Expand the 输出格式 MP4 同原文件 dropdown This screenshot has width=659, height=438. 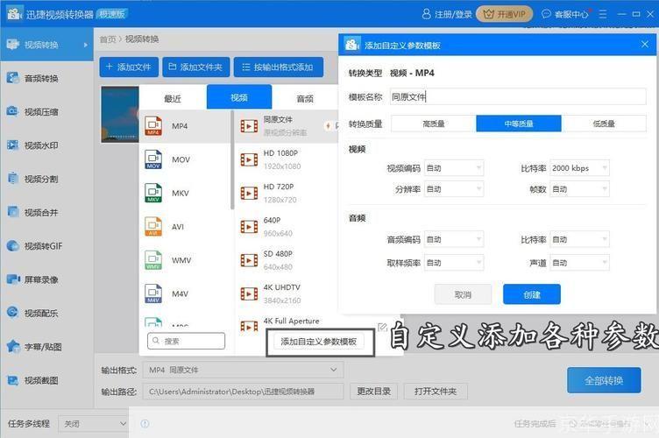coord(244,370)
